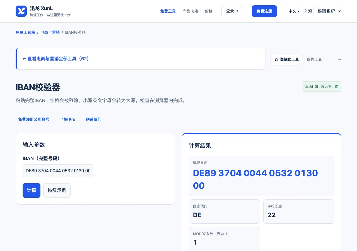Click the 恢复示例 button
This screenshot has height=251, width=357.
(x=57, y=190)
